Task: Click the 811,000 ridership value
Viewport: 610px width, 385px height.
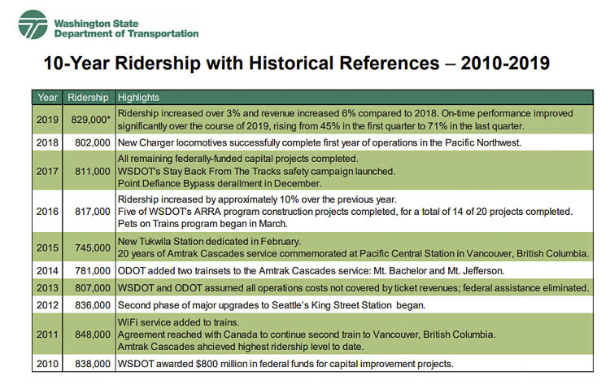Action: pyautogui.click(x=88, y=173)
